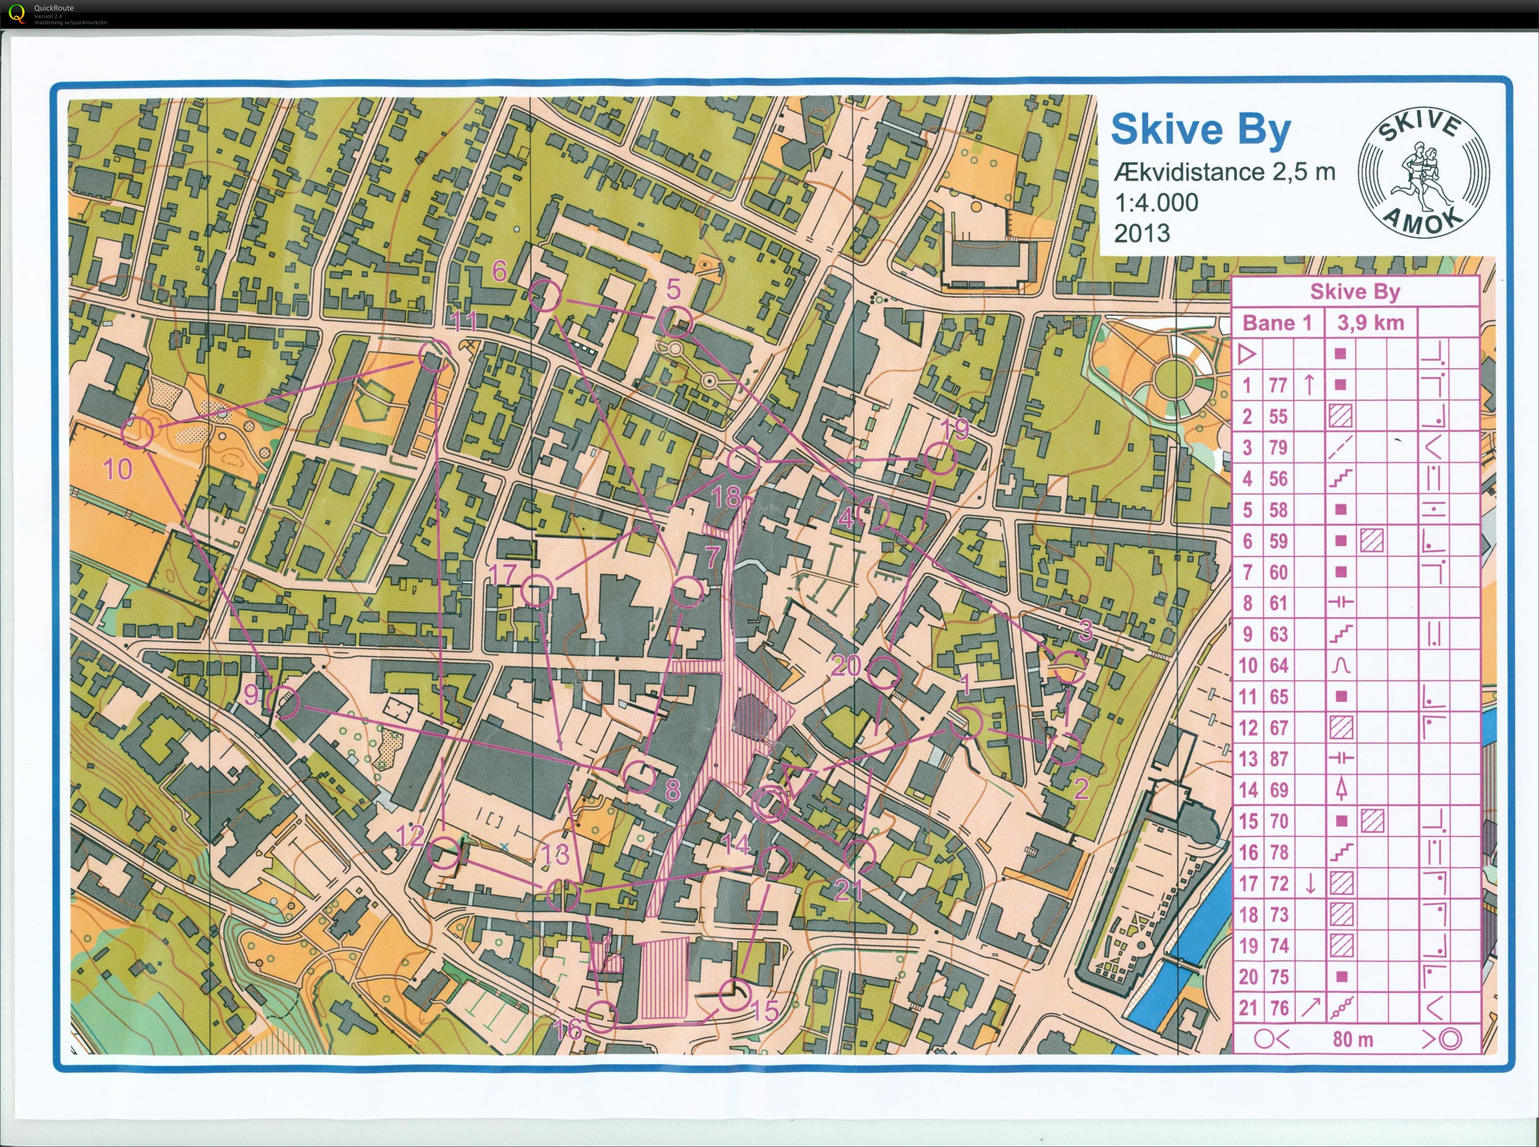1539x1147 pixels.
Task: Click control circle 17 on the map
Action: pyautogui.click(x=537, y=592)
